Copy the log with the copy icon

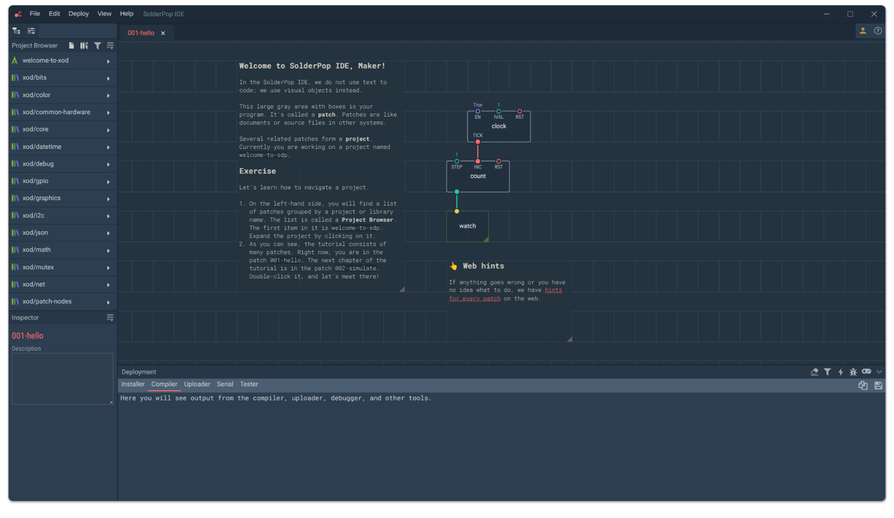[x=863, y=385]
